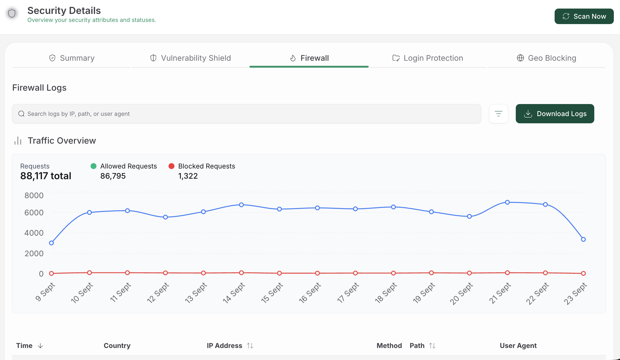Click the 1,322 blocked requests value
This screenshot has height=360, width=620.
click(x=188, y=176)
